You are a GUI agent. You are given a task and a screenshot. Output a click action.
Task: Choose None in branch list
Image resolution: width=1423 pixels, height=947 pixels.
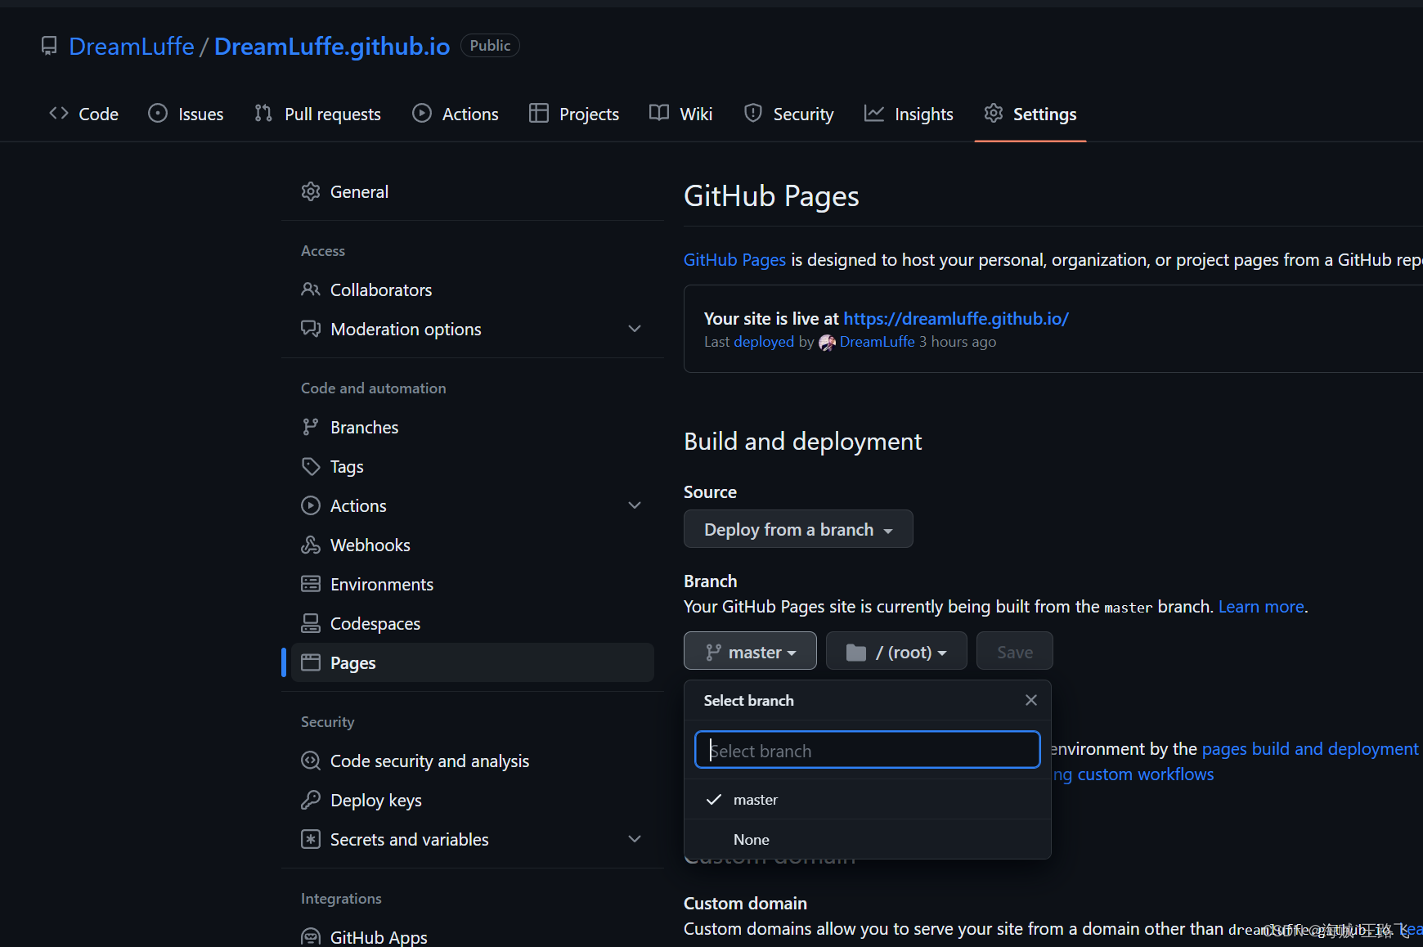pyautogui.click(x=751, y=840)
